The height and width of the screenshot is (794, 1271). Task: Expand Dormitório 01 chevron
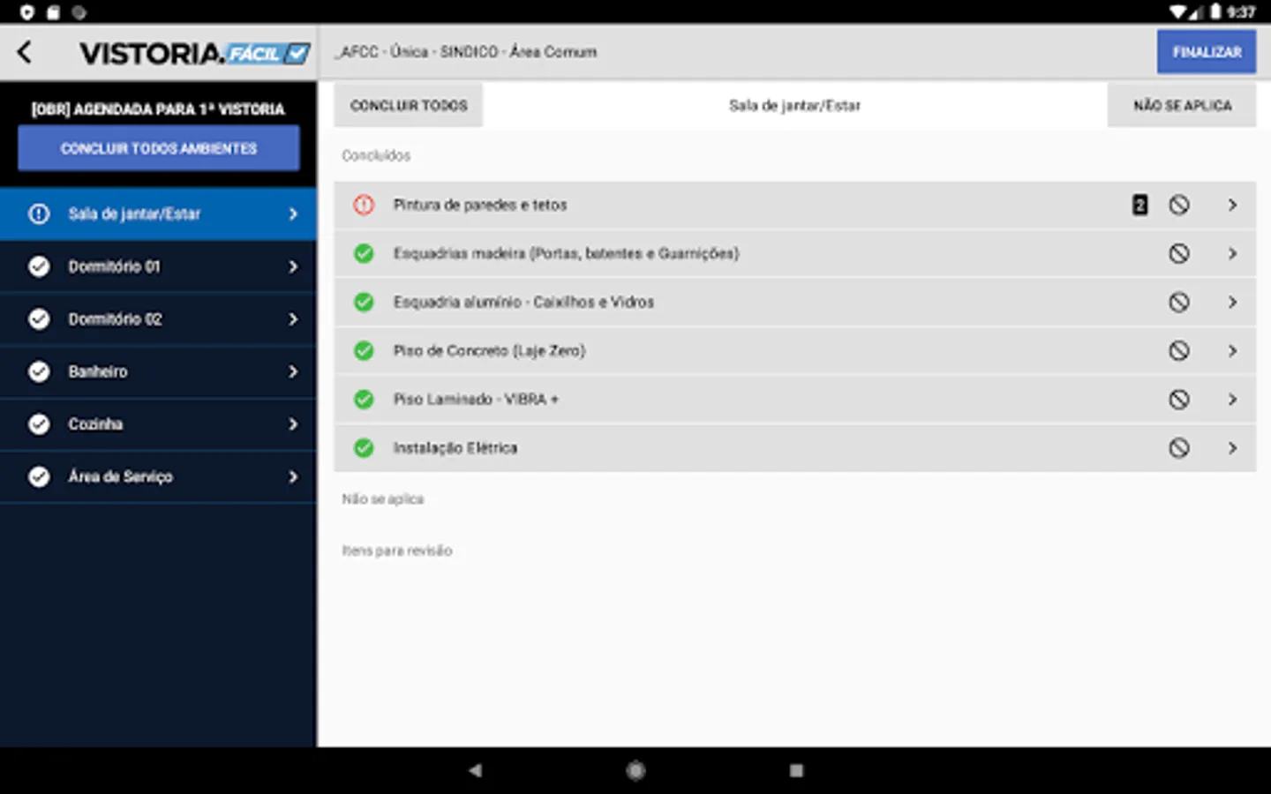[293, 266]
